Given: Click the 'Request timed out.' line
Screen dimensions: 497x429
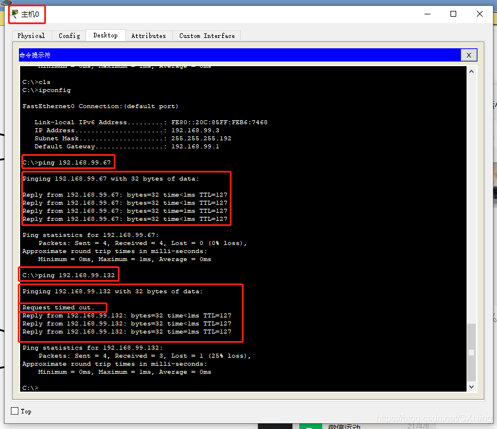Looking at the screenshot, I should pyautogui.click(x=59, y=308).
